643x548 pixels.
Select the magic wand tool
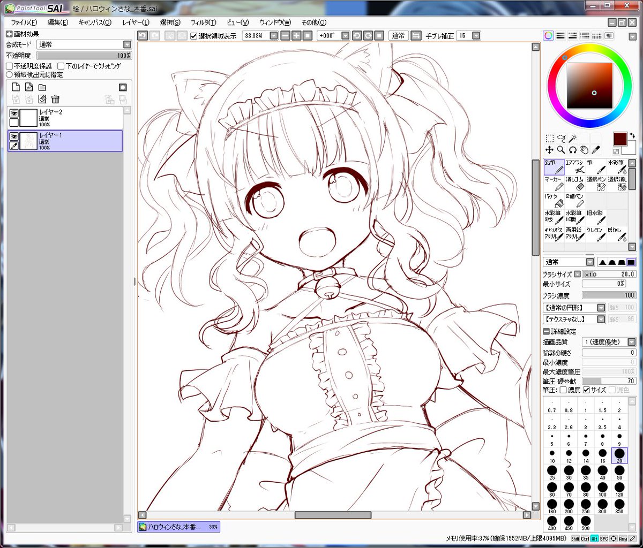point(573,138)
